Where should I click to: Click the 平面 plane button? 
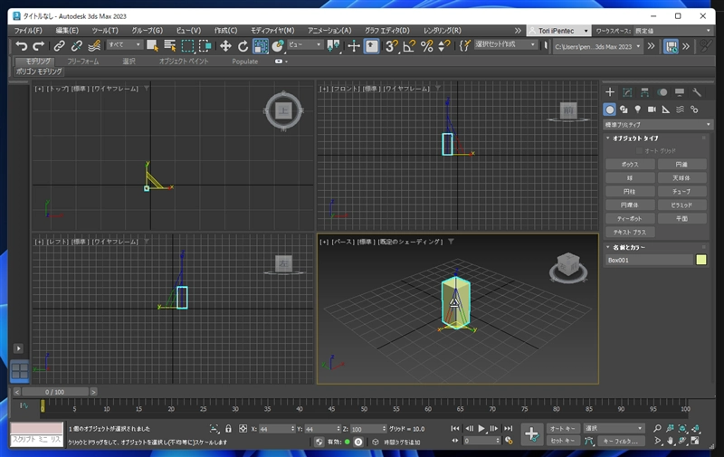click(681, 218)
